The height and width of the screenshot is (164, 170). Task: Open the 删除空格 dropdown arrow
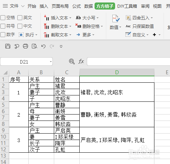(x=102, y=26)
